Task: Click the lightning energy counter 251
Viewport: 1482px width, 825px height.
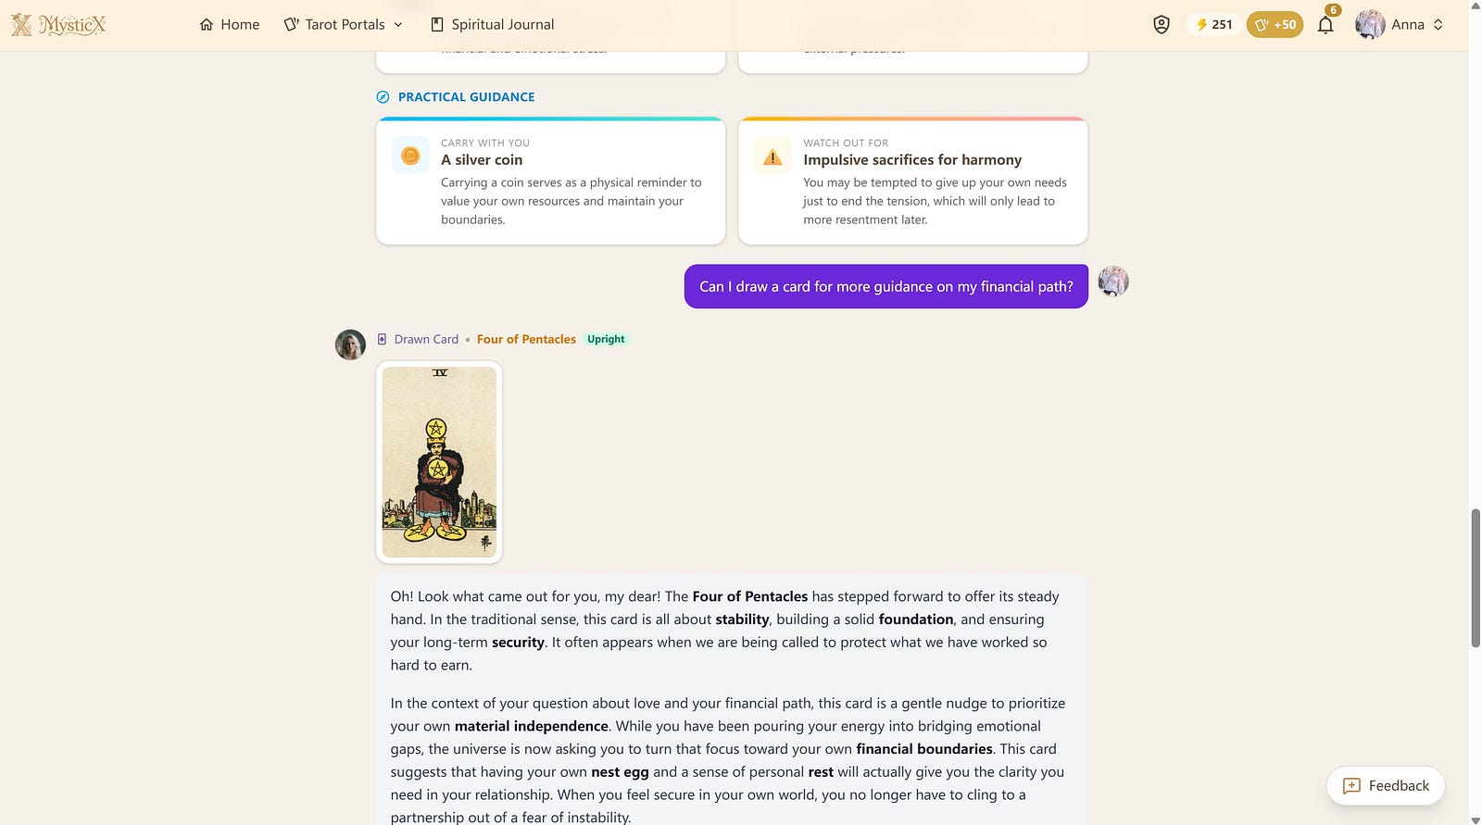Action: [1213, 25]
